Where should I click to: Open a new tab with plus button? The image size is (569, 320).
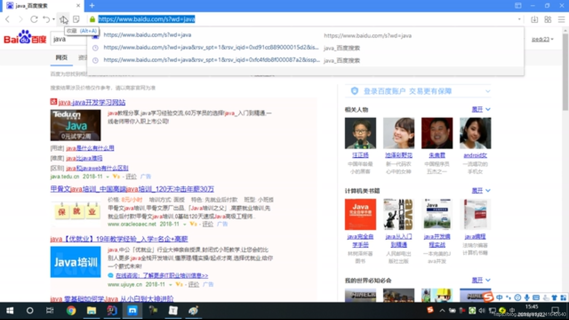point(92,6)
